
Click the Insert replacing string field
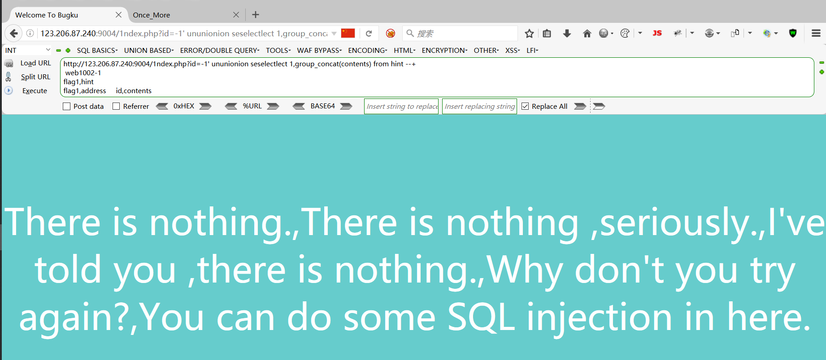(x=479, y=107)
